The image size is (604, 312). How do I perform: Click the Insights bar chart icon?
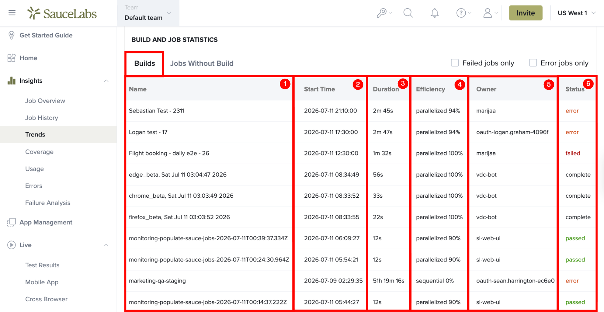click(x=11, y=80)
